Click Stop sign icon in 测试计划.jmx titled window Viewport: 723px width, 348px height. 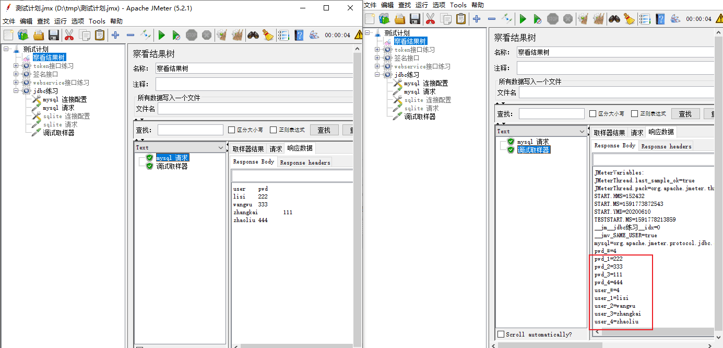(192, 35)
